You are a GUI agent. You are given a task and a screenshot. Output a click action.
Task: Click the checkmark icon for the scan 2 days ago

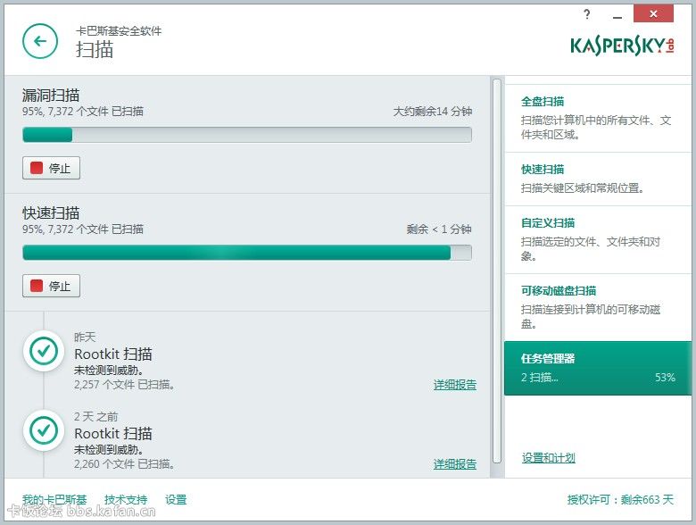[44, 430]
